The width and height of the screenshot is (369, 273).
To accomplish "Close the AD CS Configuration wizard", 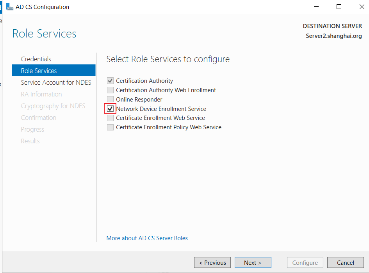I will pos(362,7).
